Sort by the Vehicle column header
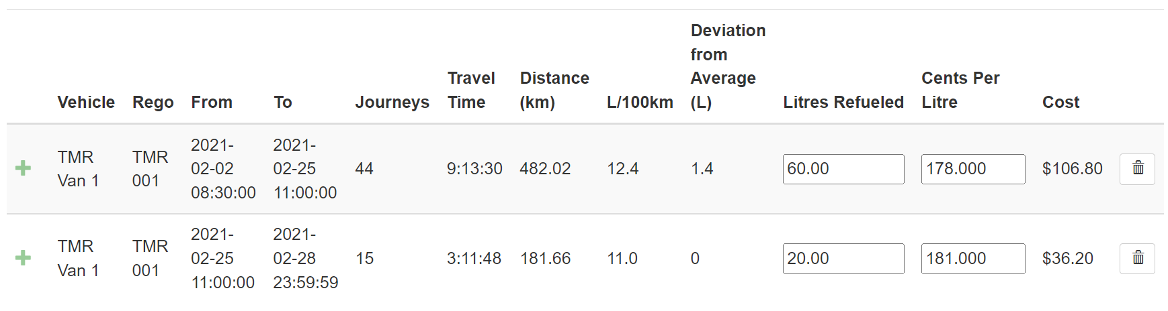 (x=86, y=102)
